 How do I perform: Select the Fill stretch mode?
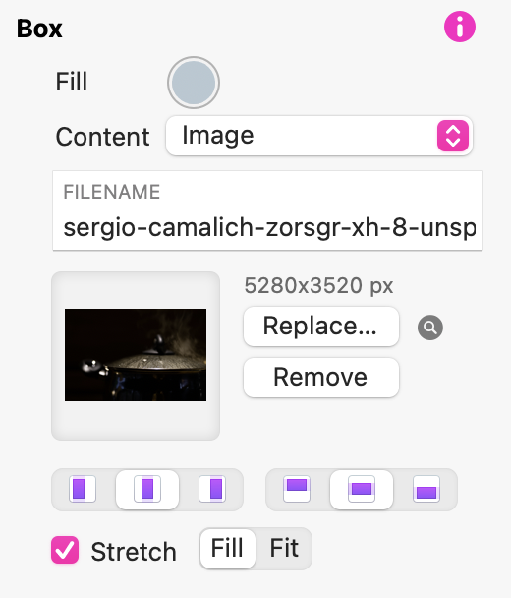[227, 549]
